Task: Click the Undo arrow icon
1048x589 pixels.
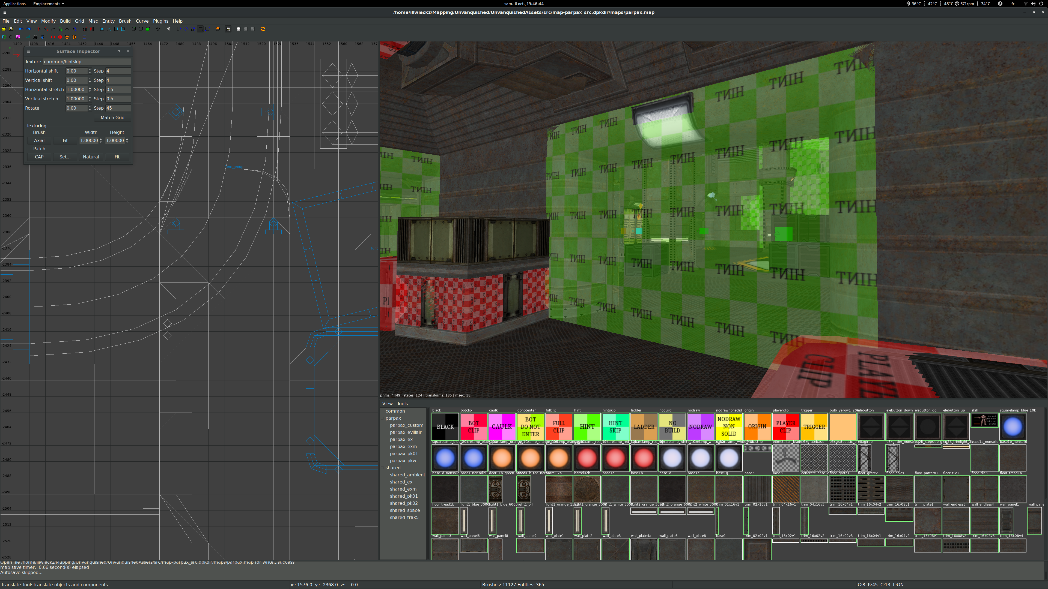Action: tap(21, 29)
